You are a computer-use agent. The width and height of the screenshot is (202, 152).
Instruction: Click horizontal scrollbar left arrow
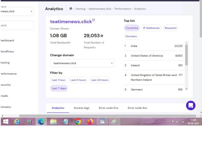coord(2,116)
